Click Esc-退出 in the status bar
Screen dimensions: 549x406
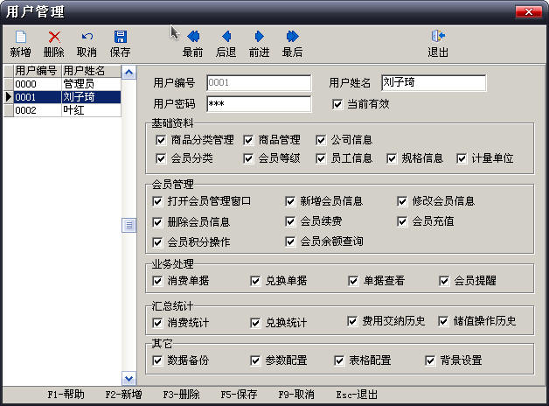pyautogui.click(x=357, y=395)
